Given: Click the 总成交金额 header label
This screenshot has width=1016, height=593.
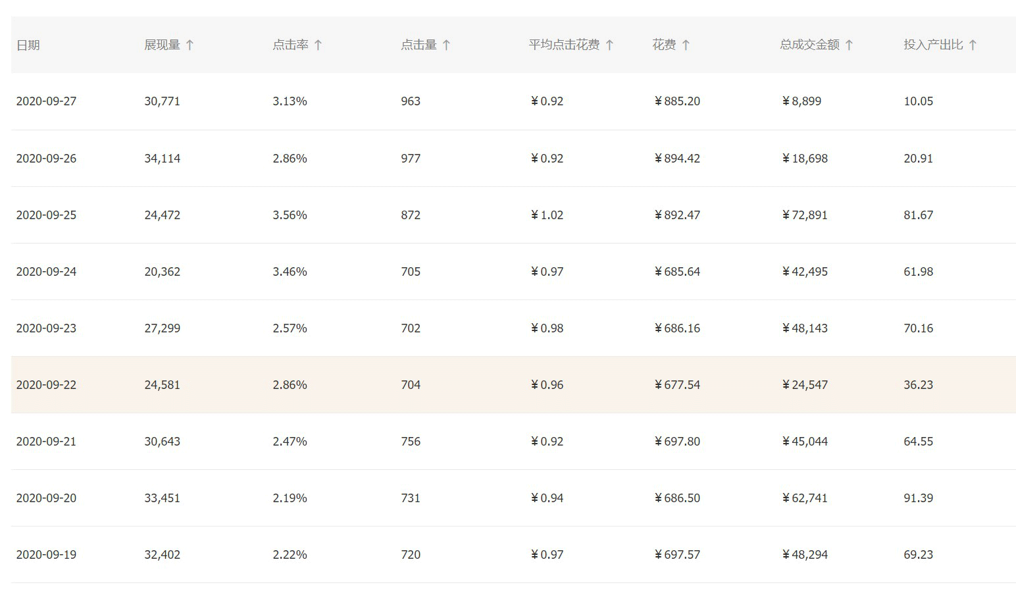Looking at the screenshot, I should [x=809, y=45].
